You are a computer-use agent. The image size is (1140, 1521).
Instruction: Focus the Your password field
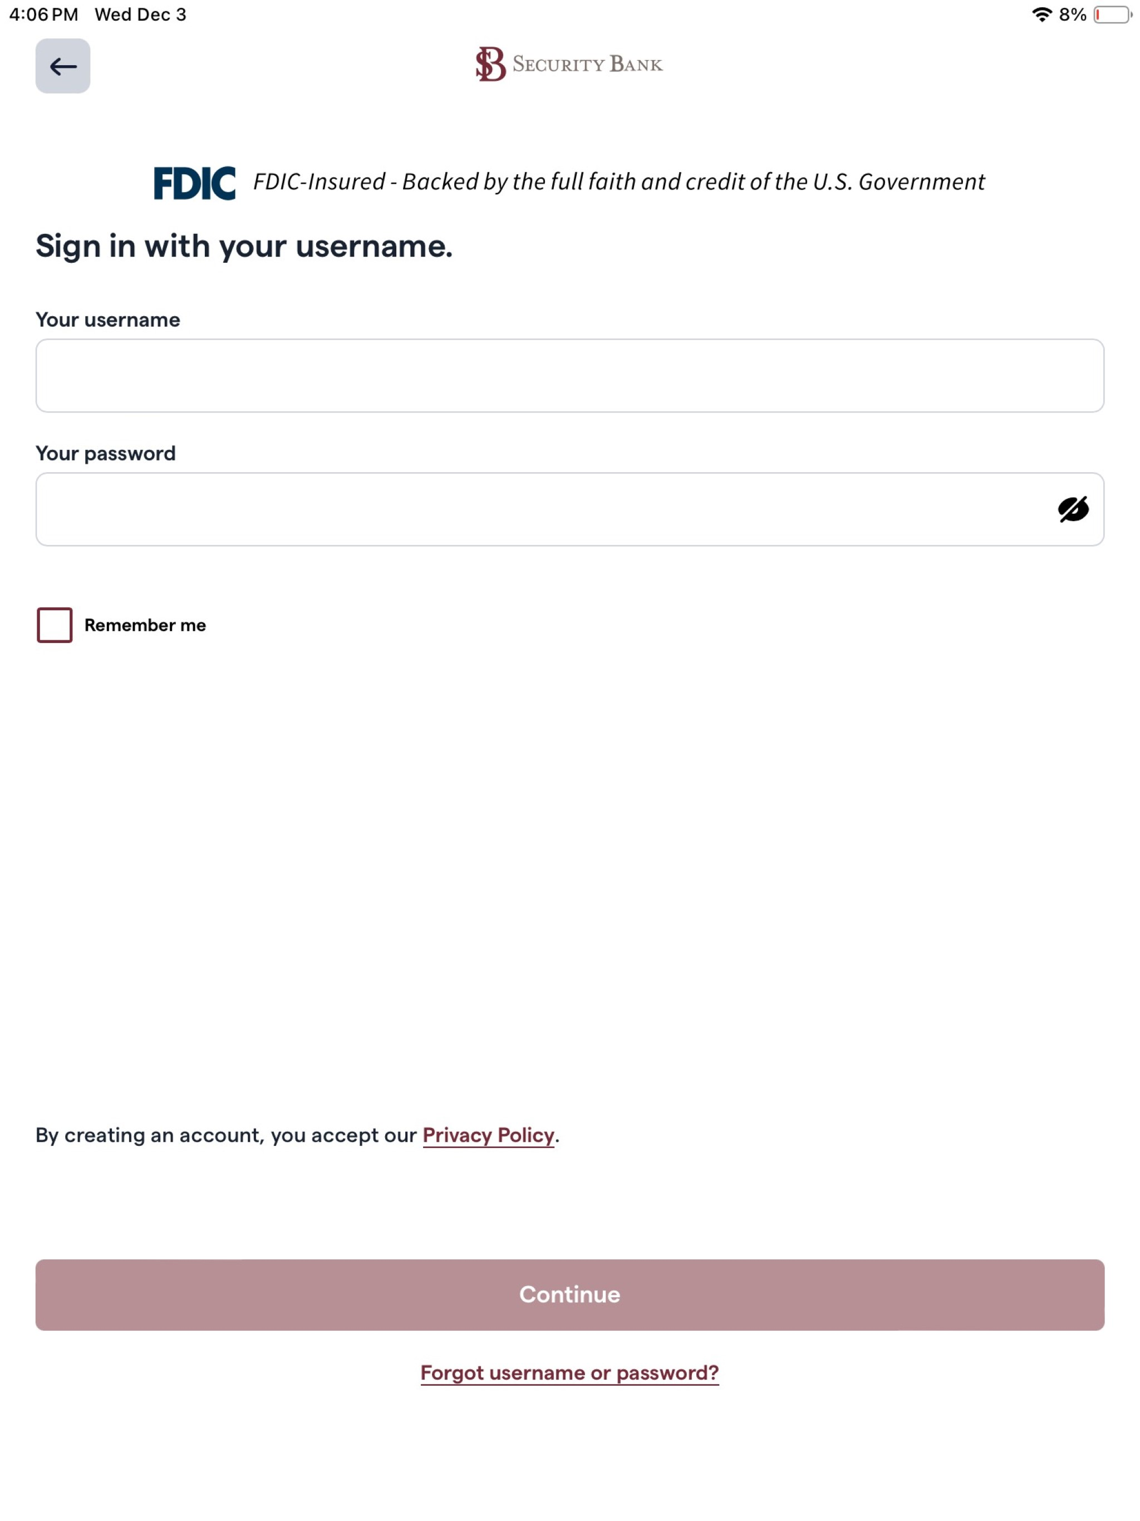coord(569,509)
